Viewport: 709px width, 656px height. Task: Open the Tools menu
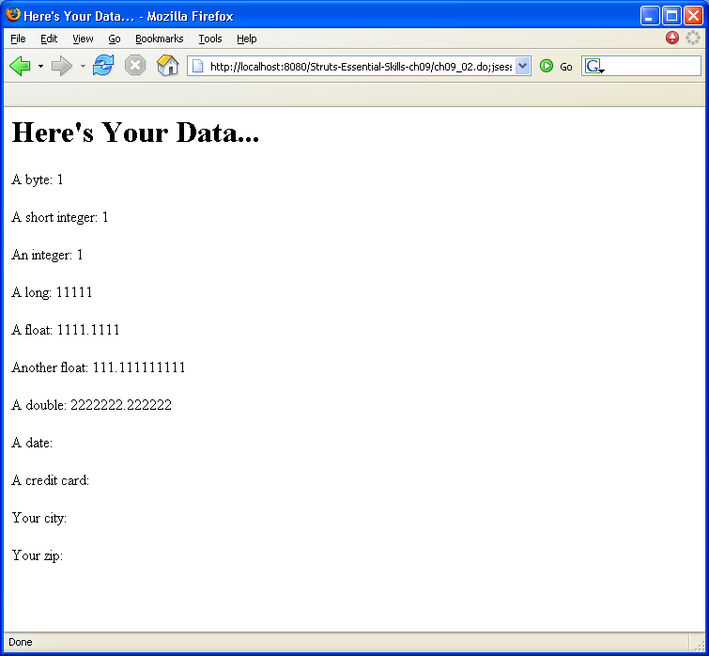[x=210, y=39]
